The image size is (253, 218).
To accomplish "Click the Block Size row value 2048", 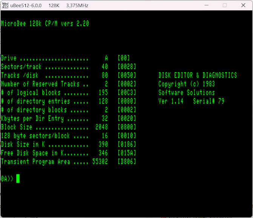I will pos(102,127).
